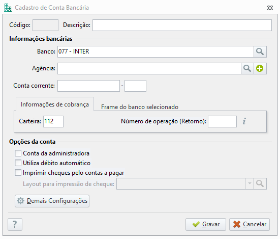Open Demais Configurações settings
The height and width of the screenshot is (239, 280).
pyautogui.click(x=52, y=201)
